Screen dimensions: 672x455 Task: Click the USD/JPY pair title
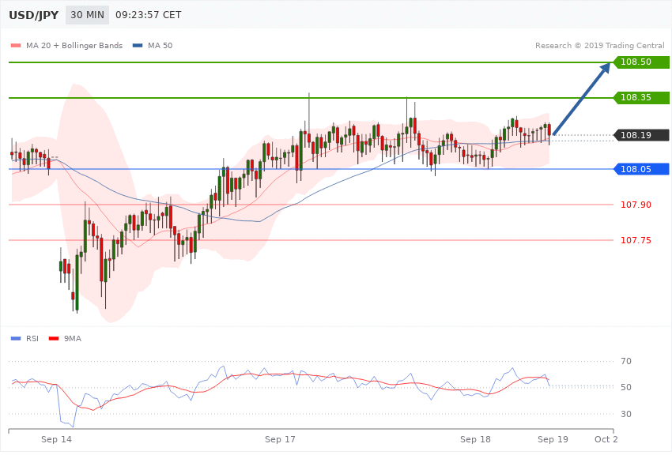pyautogui.click(x=33, y=15)
